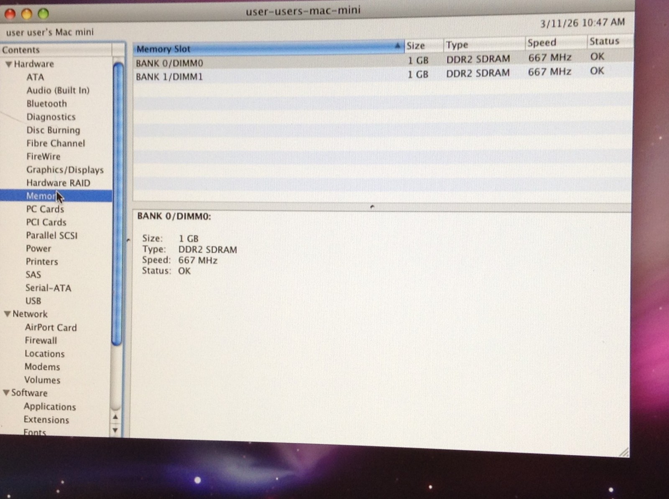
Task: Click the BANK 0/DIMM0 detail heading
Action: click(x=174, y=216)
